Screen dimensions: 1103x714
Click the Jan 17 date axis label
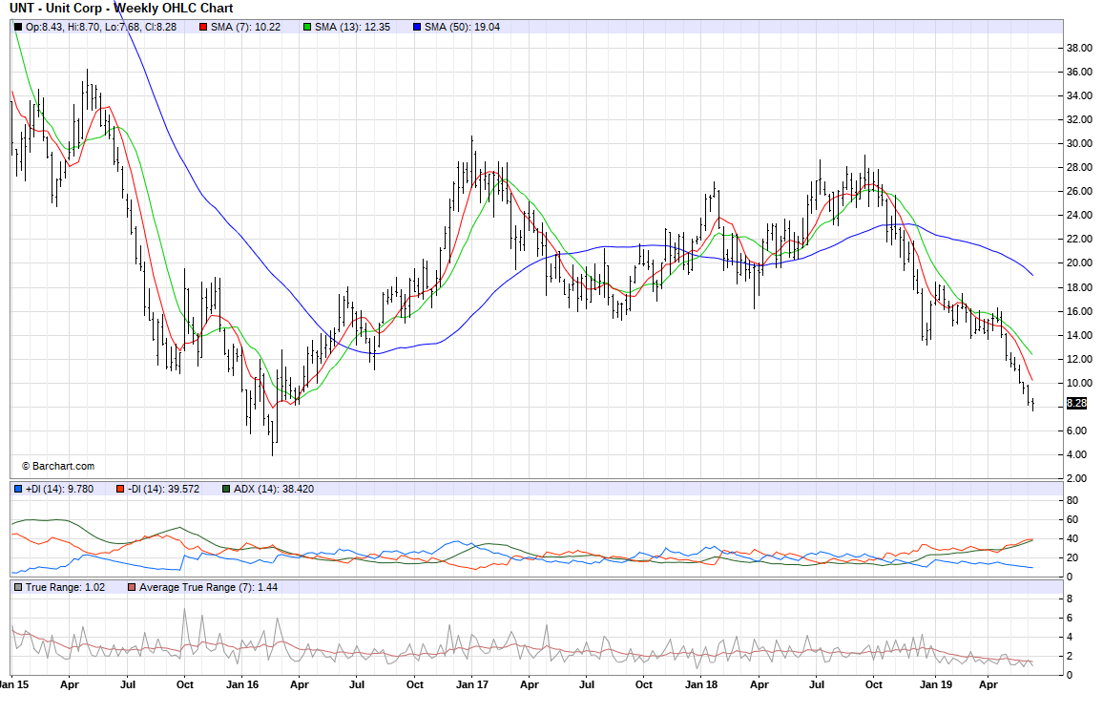pyautogui.click(x=472, y=684)
